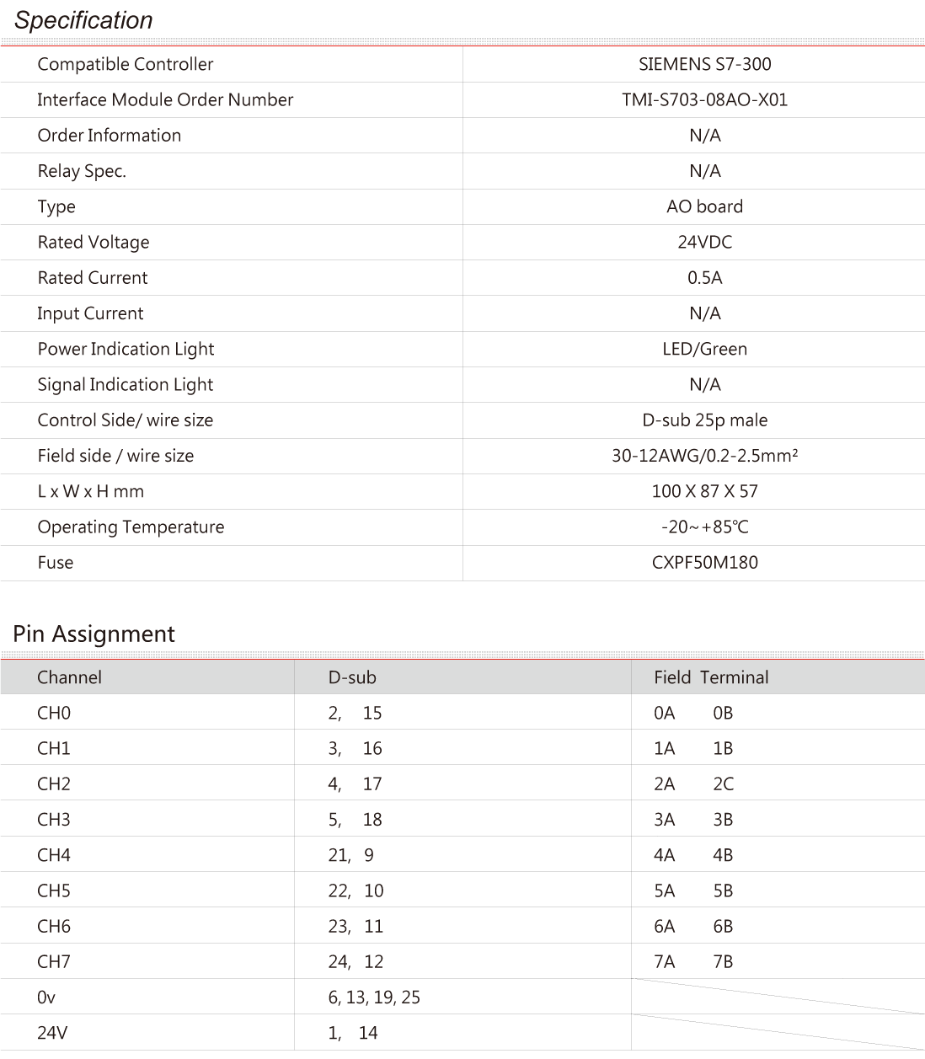Click 'Field side / wire size' label
The height and width of the screenshot is (1059, 925).
[115, 456]
